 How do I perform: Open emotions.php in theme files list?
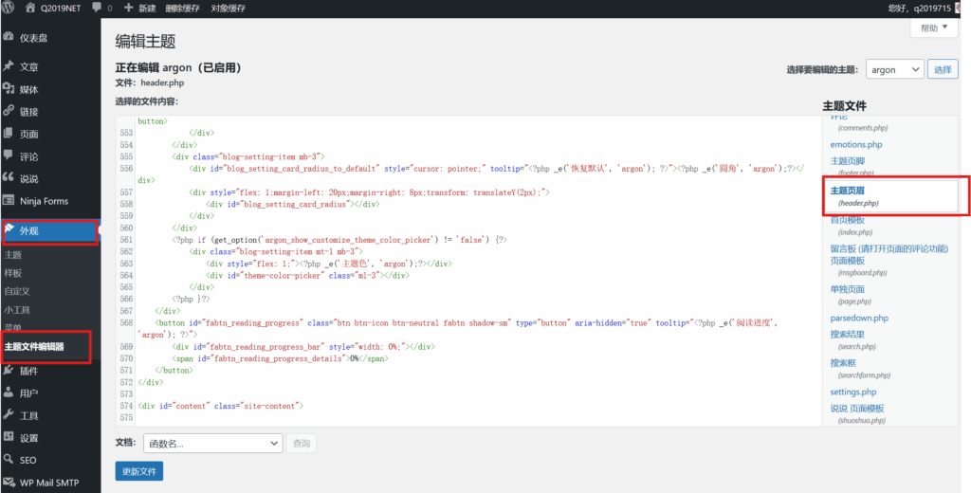coord(855,144)
